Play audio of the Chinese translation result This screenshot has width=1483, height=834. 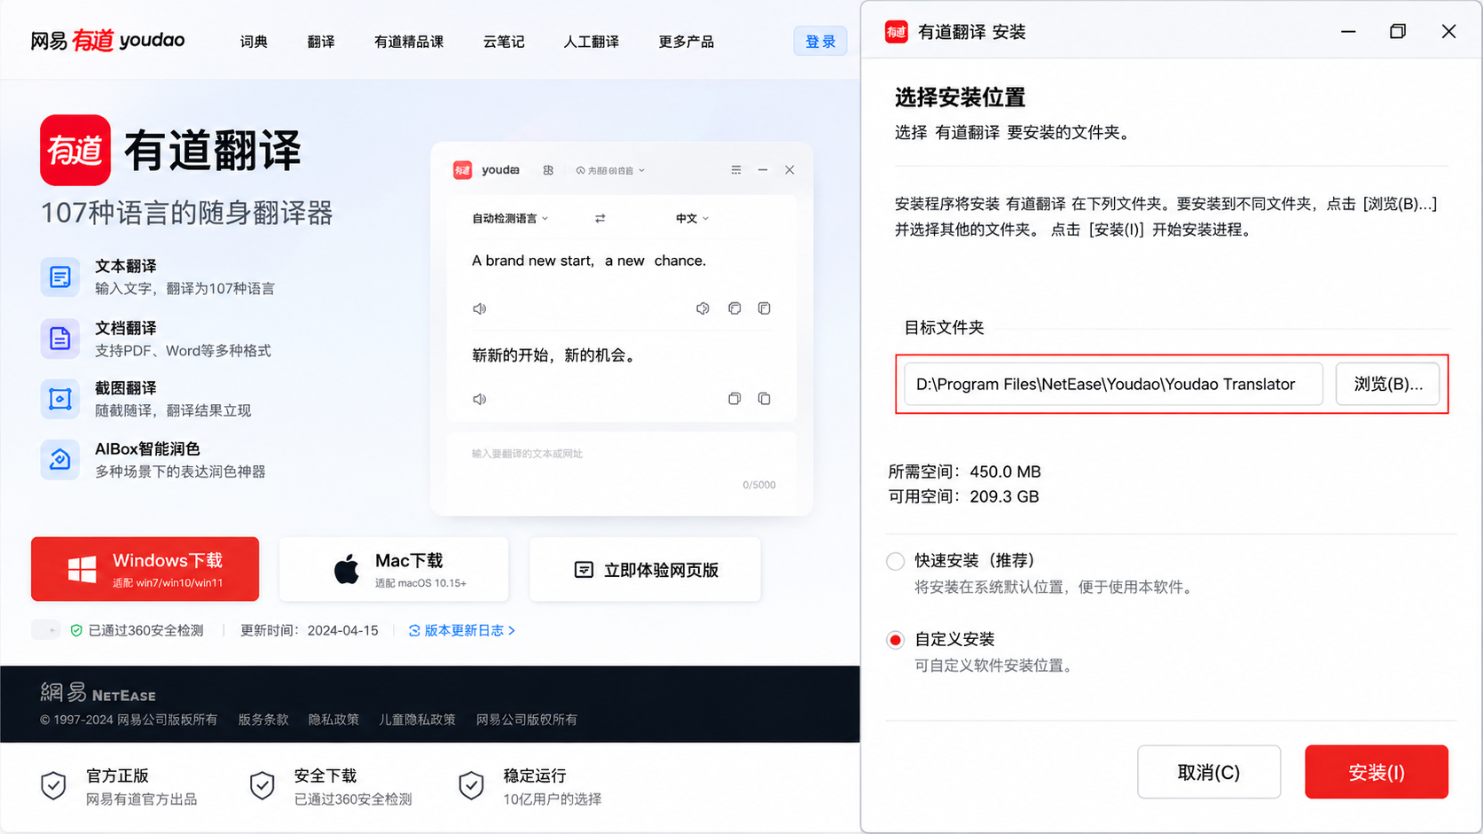coord(480,399)
